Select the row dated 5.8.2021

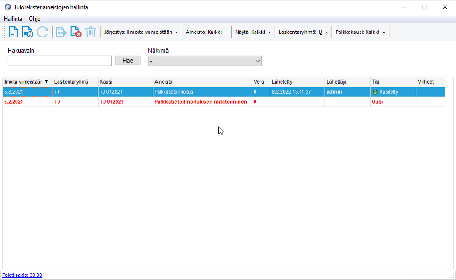tap(224, 92)
